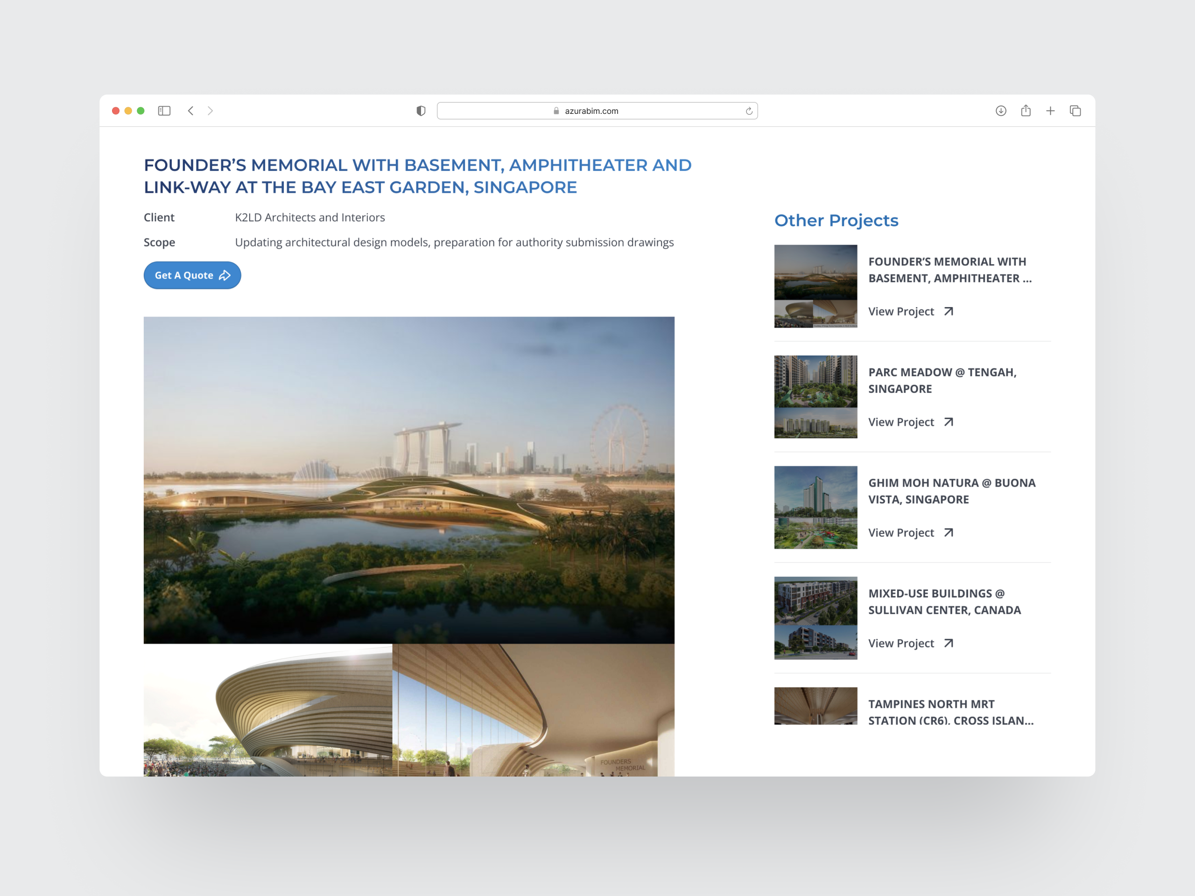This screenshot has height=896, width=1195.
Task: Open the share sheet icon
Action: tap(1026, 111)
